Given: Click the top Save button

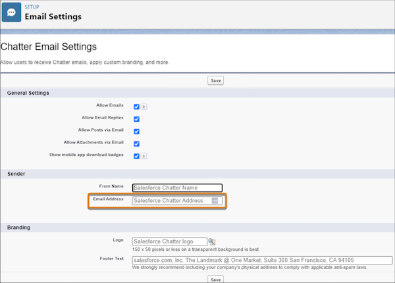Looking at the screenshot, I should (x=215, y=80).
